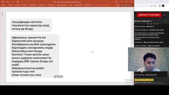
Task: Open the Вид ribbon tab
Action: [71, 5]
